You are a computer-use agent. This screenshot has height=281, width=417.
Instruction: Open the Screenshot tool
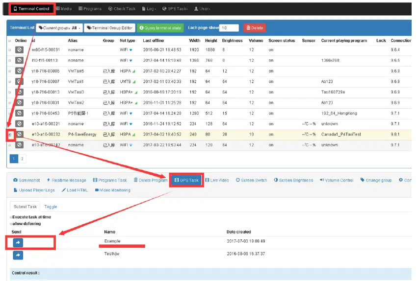click(x=26, y=180)
